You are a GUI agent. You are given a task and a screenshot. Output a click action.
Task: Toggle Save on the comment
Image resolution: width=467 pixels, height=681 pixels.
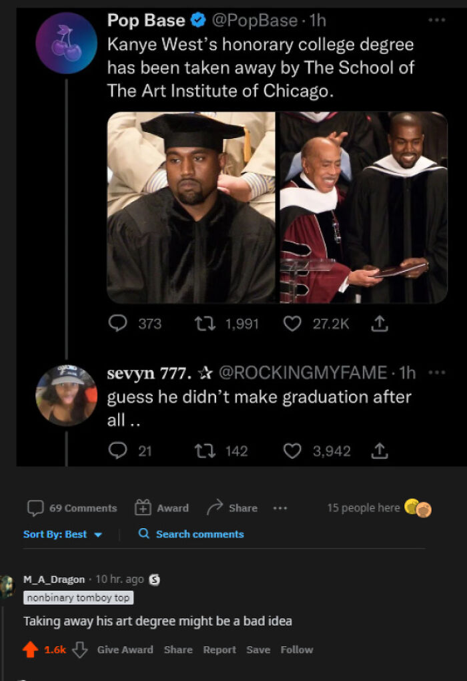258,650
